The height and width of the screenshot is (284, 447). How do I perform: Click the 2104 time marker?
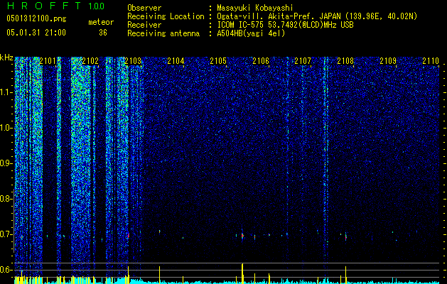pyautogui.click(x=176, y=61)
